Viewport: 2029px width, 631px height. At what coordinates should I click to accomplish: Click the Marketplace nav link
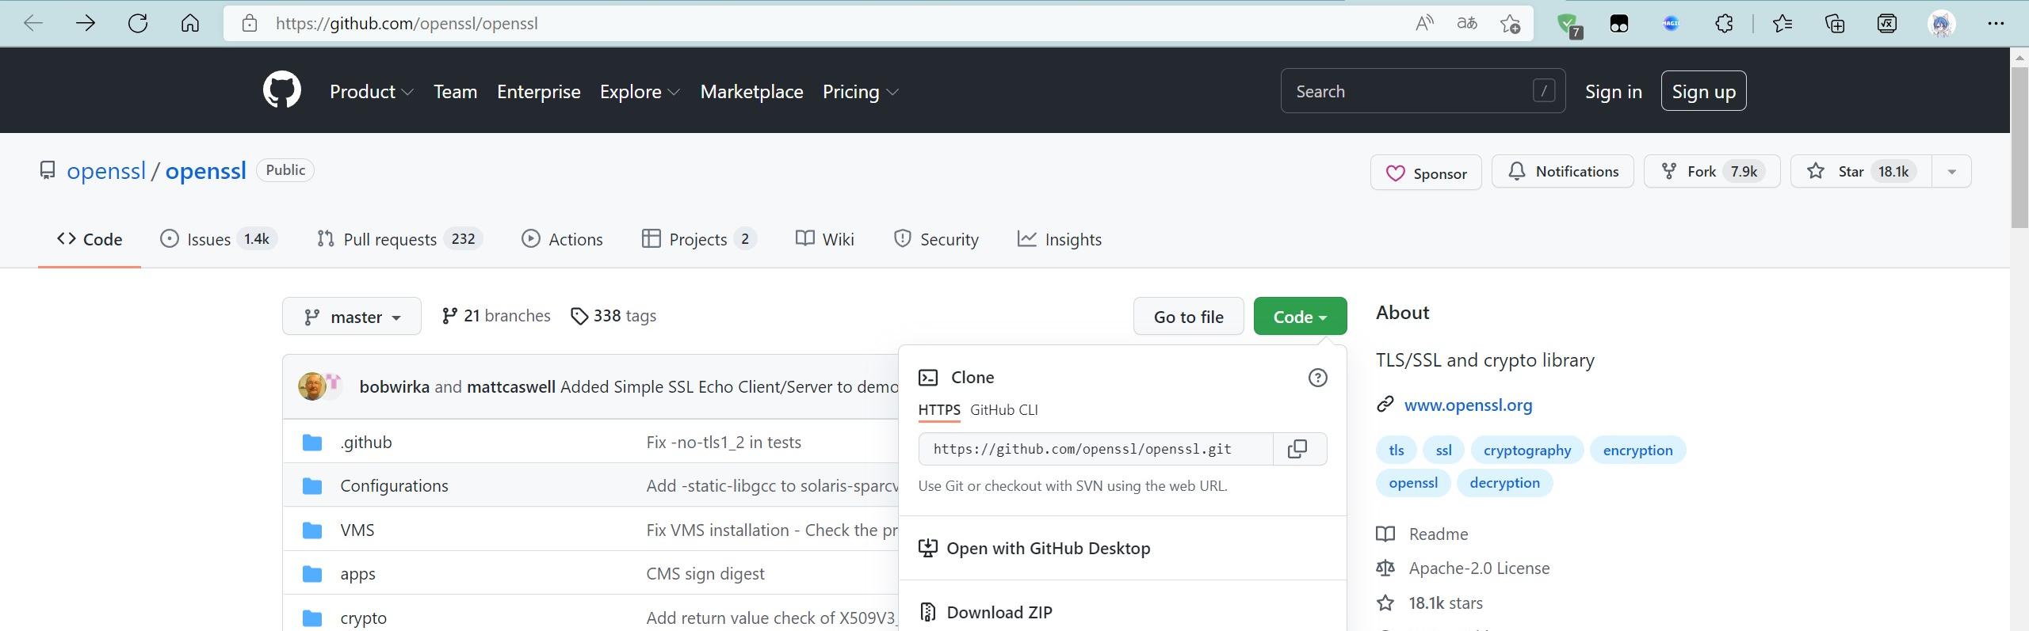[x=752, y=92]
